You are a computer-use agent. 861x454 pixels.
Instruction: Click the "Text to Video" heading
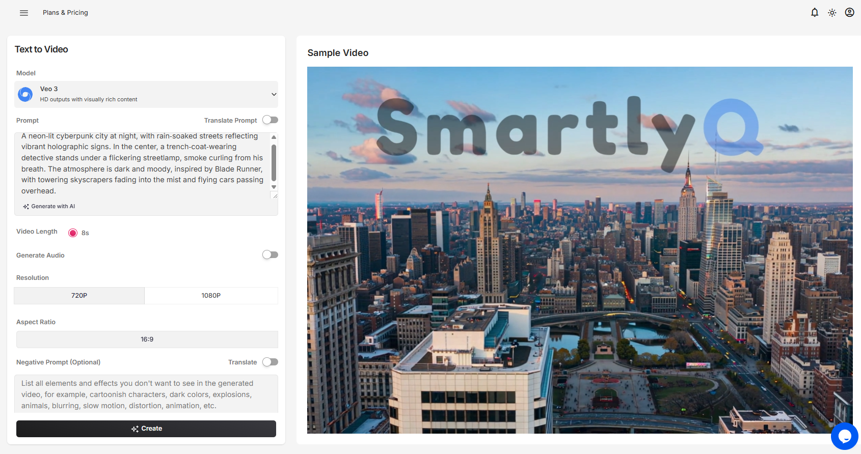tap(41, 49)
